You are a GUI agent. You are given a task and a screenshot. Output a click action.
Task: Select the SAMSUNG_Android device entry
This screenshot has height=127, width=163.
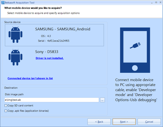[x=54, y=35]
